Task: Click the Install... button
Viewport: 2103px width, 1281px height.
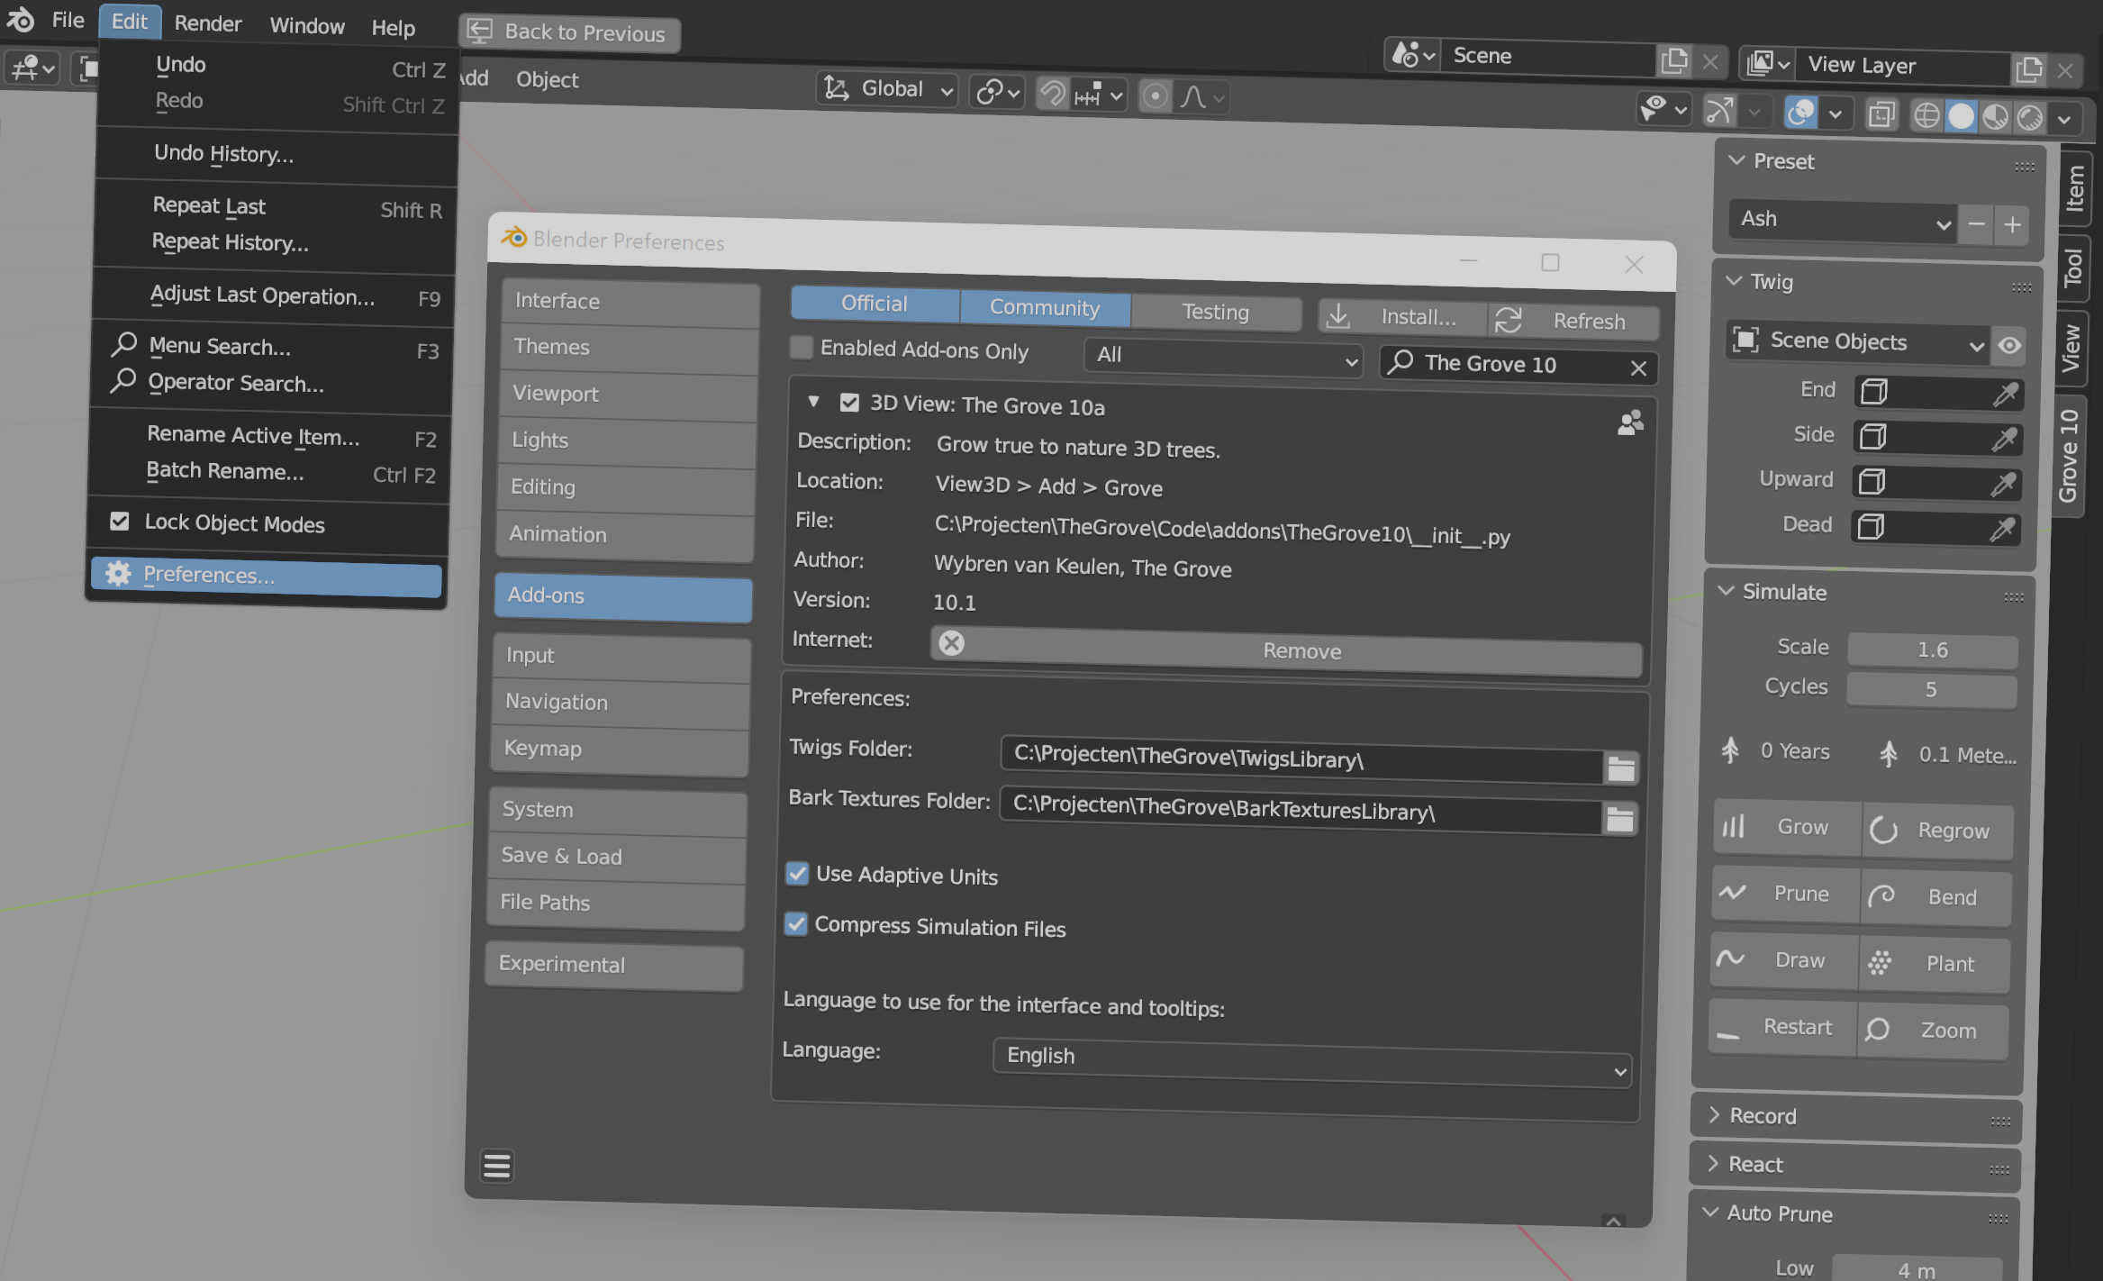Action: [x=1402, y=317]
